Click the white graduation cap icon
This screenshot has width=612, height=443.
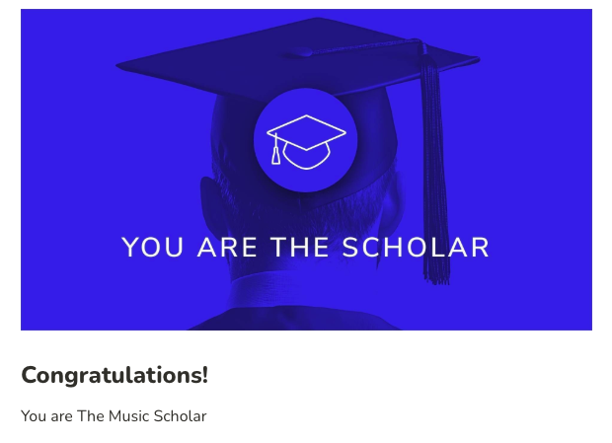coord(306,142)
